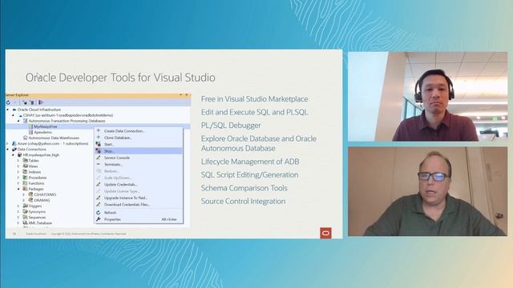Viewport: 513px width, 288px height.
Task: Expand the Triggers node arrow
Action: tap(18, 206)
